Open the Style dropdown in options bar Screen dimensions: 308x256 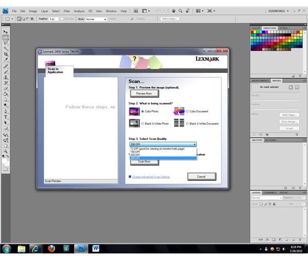click(x=97, y=19)
